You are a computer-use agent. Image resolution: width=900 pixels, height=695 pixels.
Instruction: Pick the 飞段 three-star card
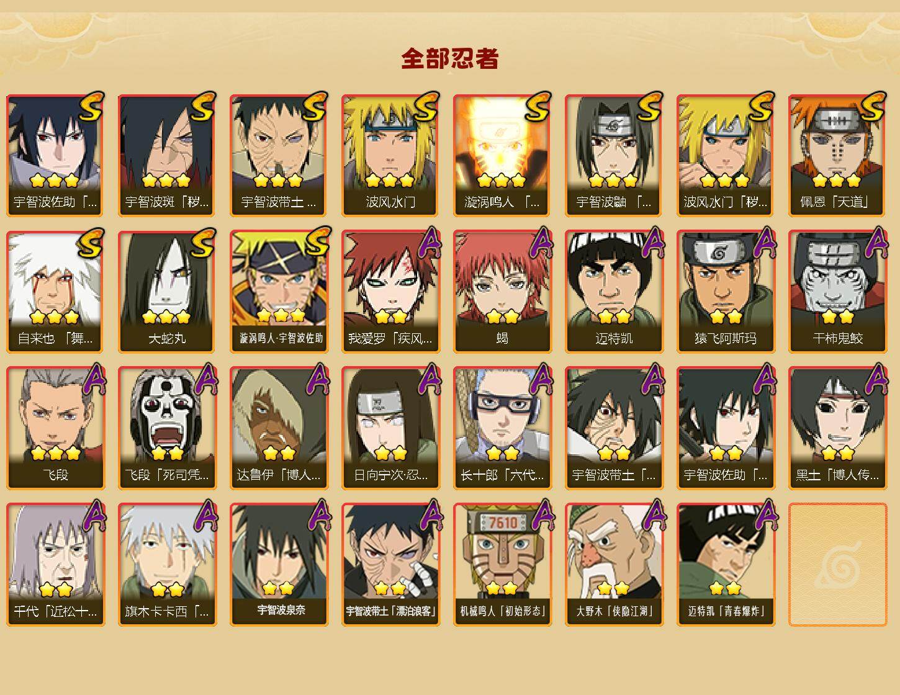(x=55, y=428)
